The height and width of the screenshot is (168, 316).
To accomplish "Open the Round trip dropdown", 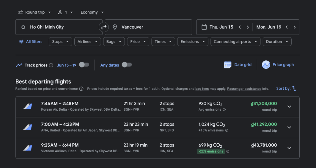I will click(x=34, y=12).
